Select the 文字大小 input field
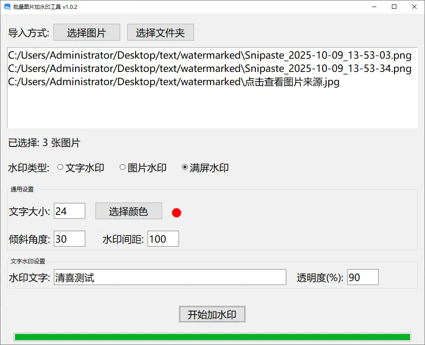425x345 pixels. (69, 211)
